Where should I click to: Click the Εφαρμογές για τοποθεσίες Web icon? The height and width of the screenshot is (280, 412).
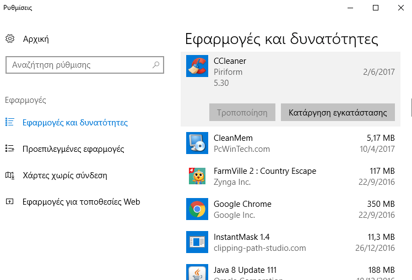(x=10, y=201)
